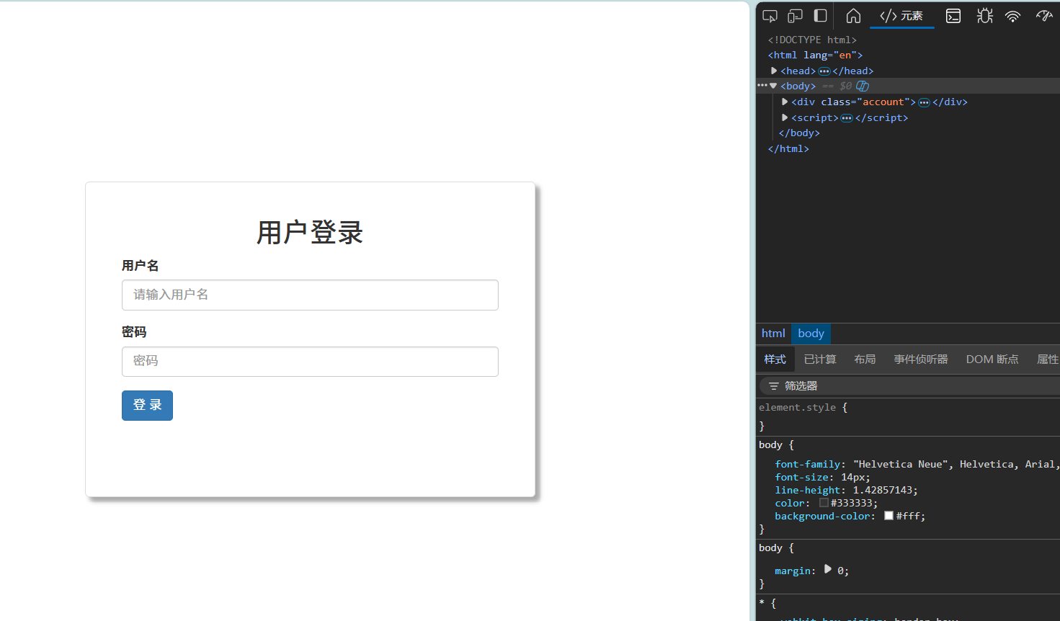Toggle device emulation mode
This screenshot has width=1060, height=621.
tap(795, 16)
